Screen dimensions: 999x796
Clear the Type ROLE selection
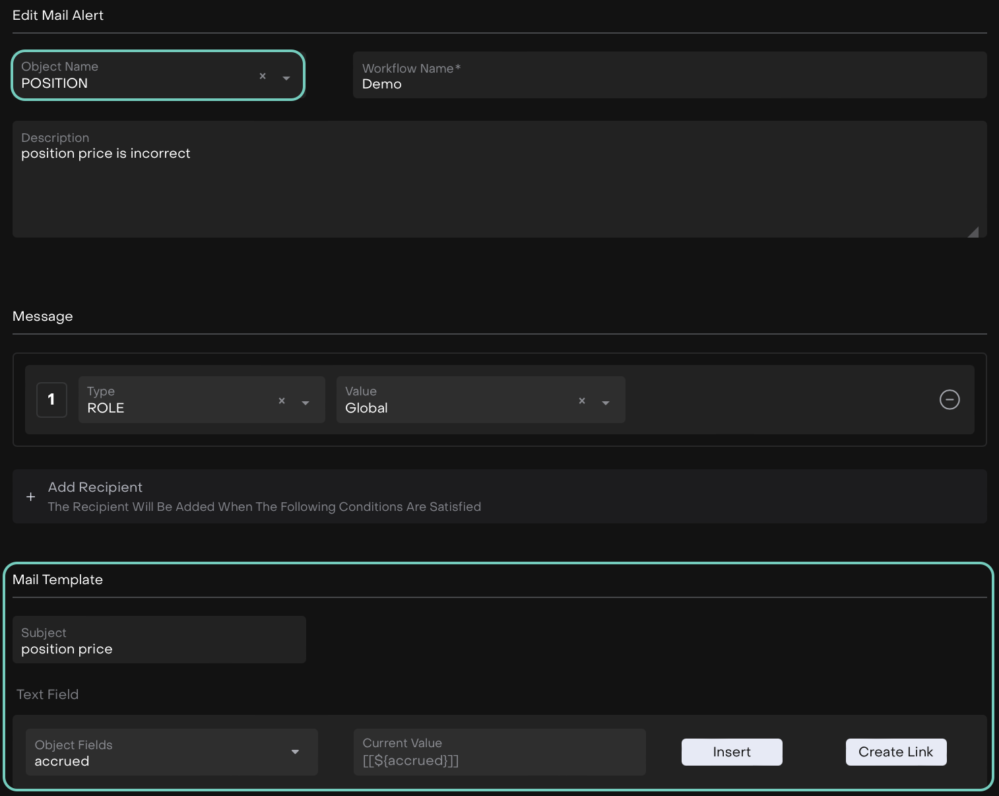click(282, 401)
